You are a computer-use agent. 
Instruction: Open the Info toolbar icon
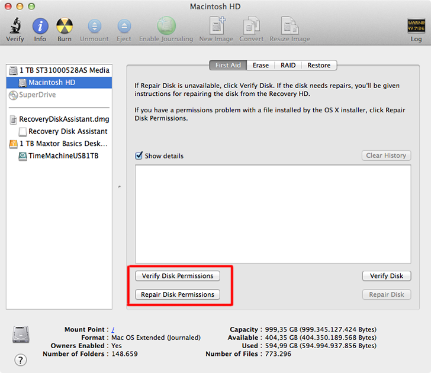(40, 26)
